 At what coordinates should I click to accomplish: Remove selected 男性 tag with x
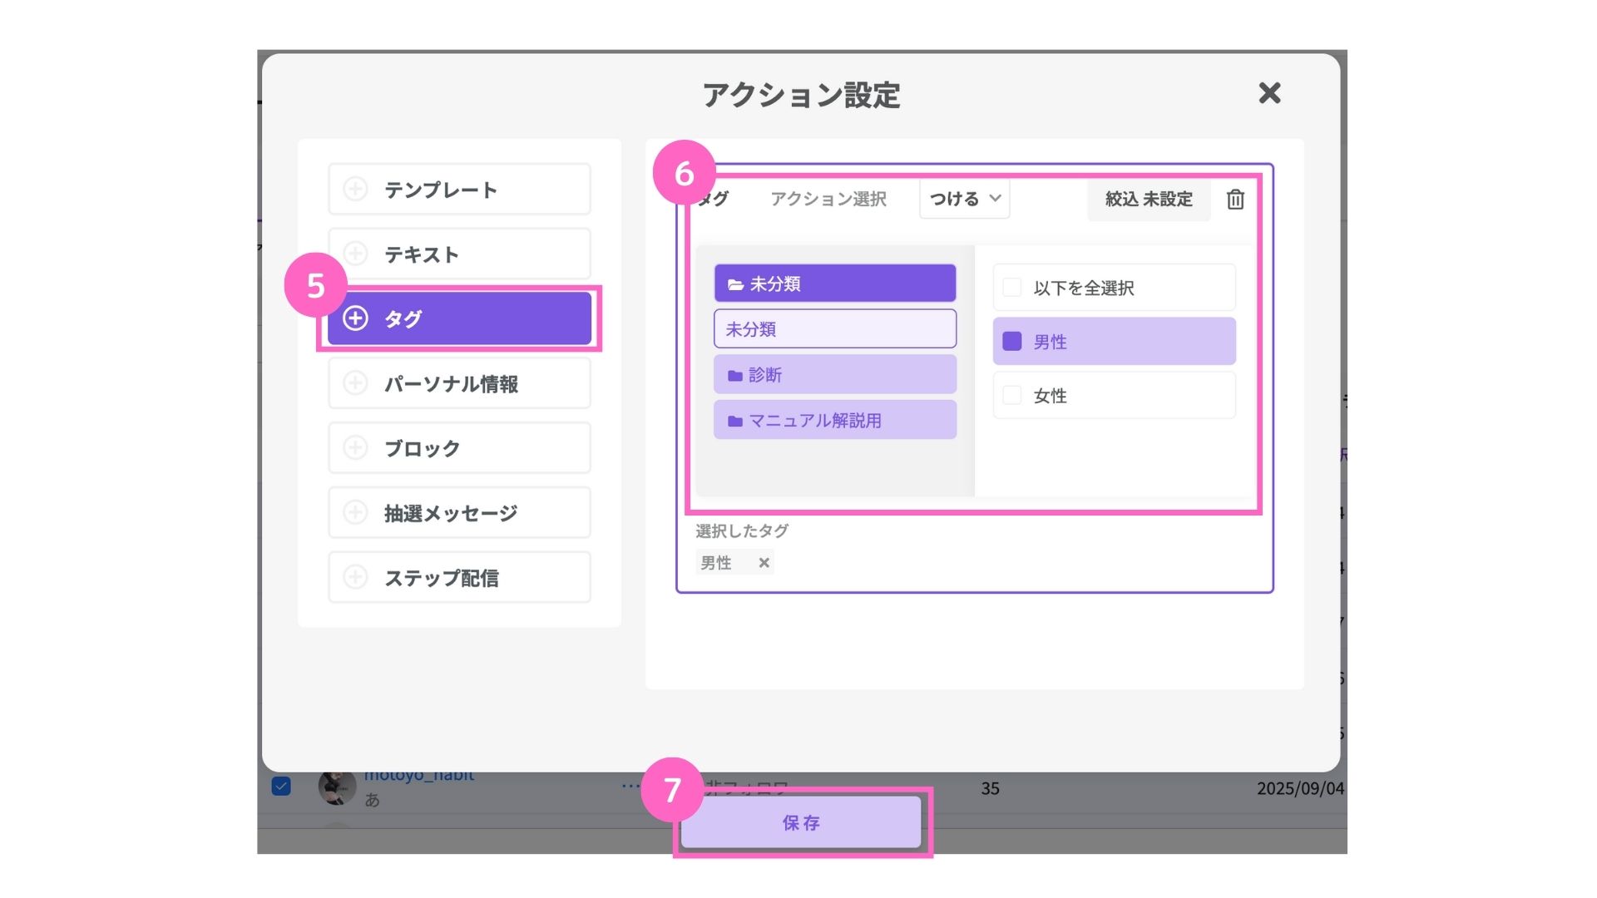pos(764,563)
